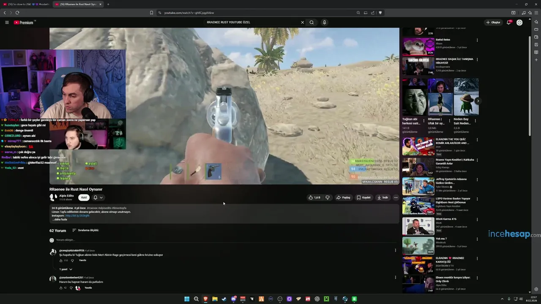Open the Alpis Edits channel avatar

tap(53, 197)
